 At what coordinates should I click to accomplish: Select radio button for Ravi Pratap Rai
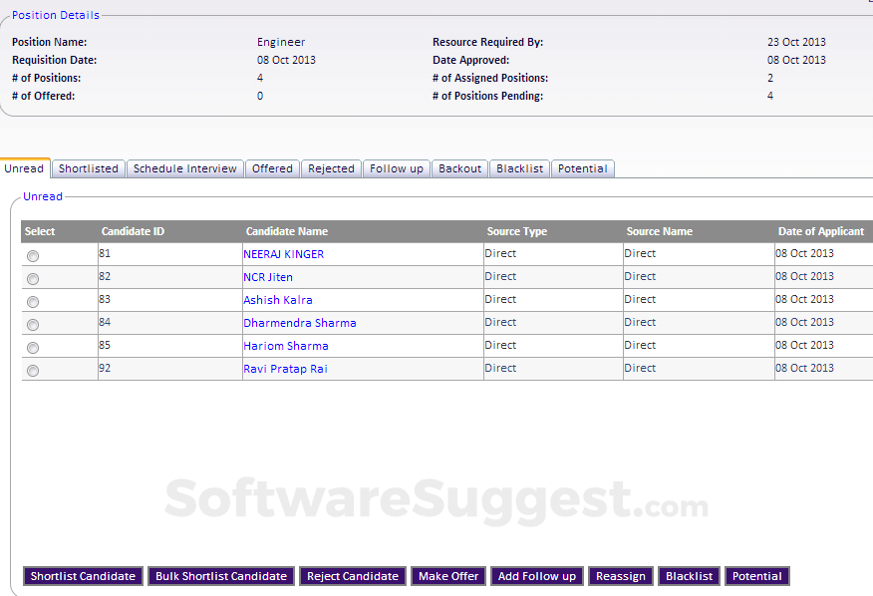33,371
